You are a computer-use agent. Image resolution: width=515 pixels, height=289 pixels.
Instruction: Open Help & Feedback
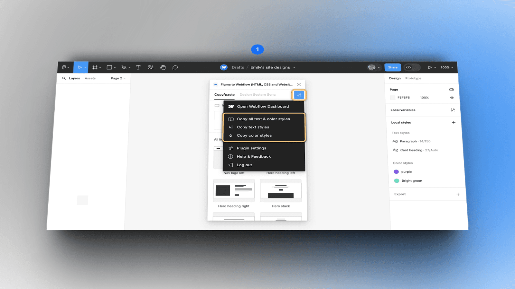[264, 156]
